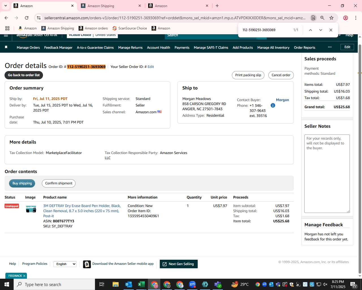Open Outlook from taskbar

pyautogui.click(x=129, y=284)
